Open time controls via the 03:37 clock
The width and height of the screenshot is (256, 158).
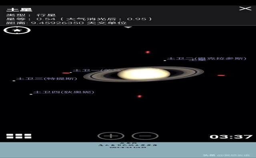[x=231, y=136]
